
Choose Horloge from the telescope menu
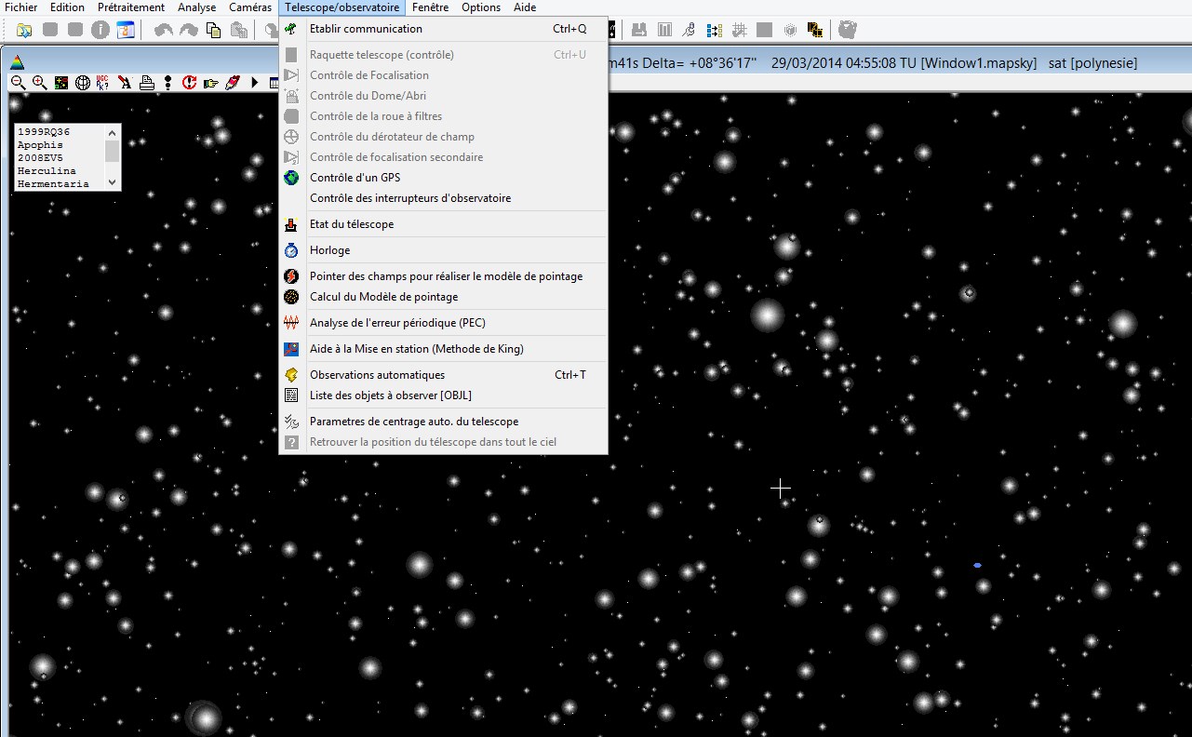[x=329, y=250]
